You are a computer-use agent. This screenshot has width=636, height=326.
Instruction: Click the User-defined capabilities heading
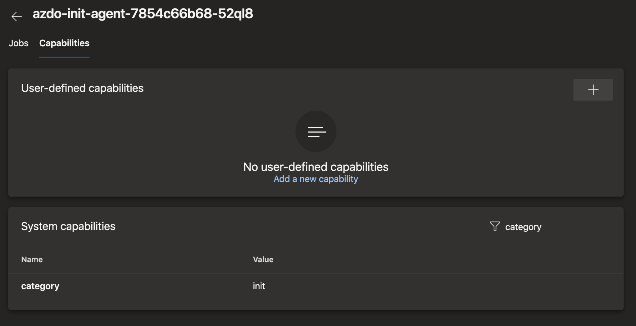coord(82,88)
